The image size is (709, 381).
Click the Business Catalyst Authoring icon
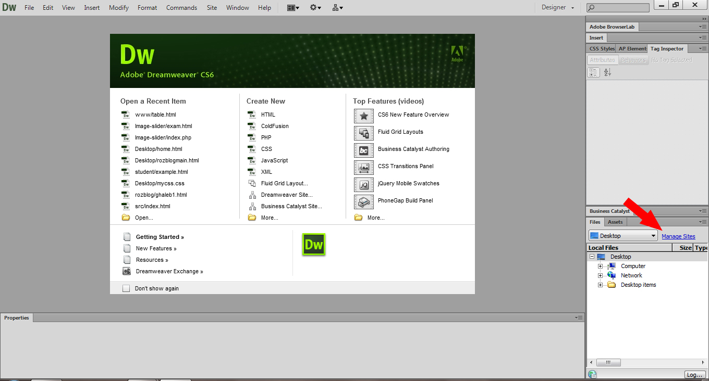pos(364,150)
